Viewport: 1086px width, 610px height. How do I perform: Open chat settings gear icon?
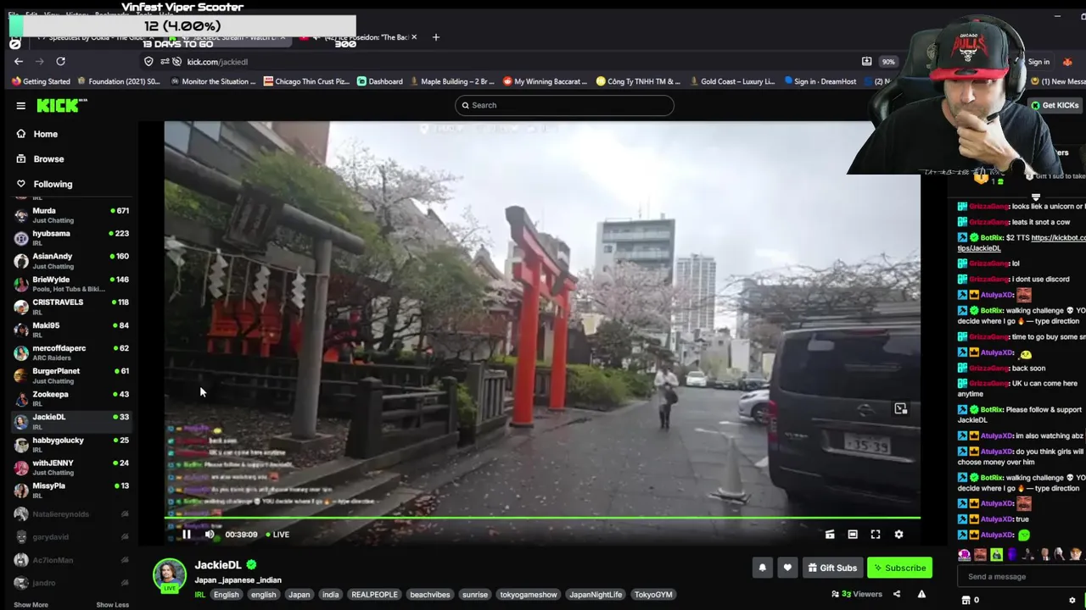tap(1072, 600)
